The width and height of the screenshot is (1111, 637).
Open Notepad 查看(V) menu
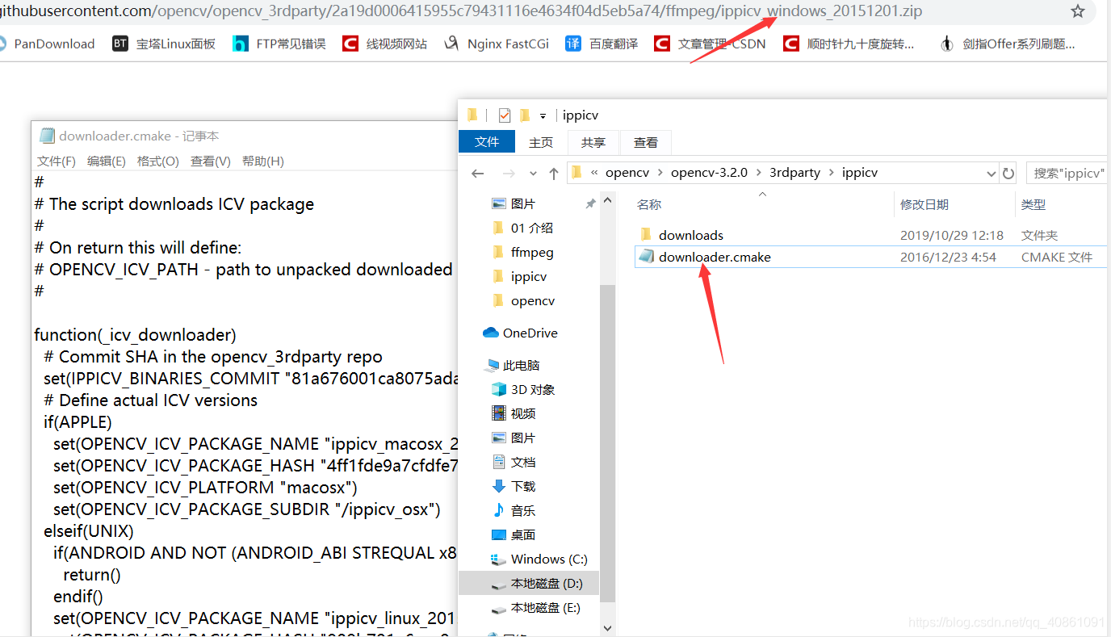211,161
